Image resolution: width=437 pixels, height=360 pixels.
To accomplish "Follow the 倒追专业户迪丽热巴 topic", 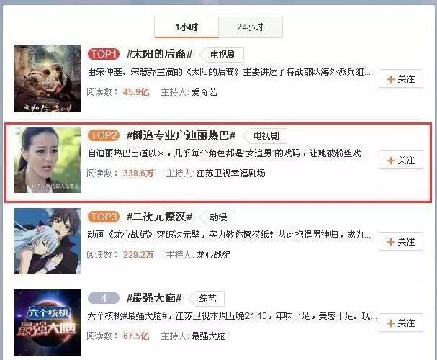I will point(401,161).
